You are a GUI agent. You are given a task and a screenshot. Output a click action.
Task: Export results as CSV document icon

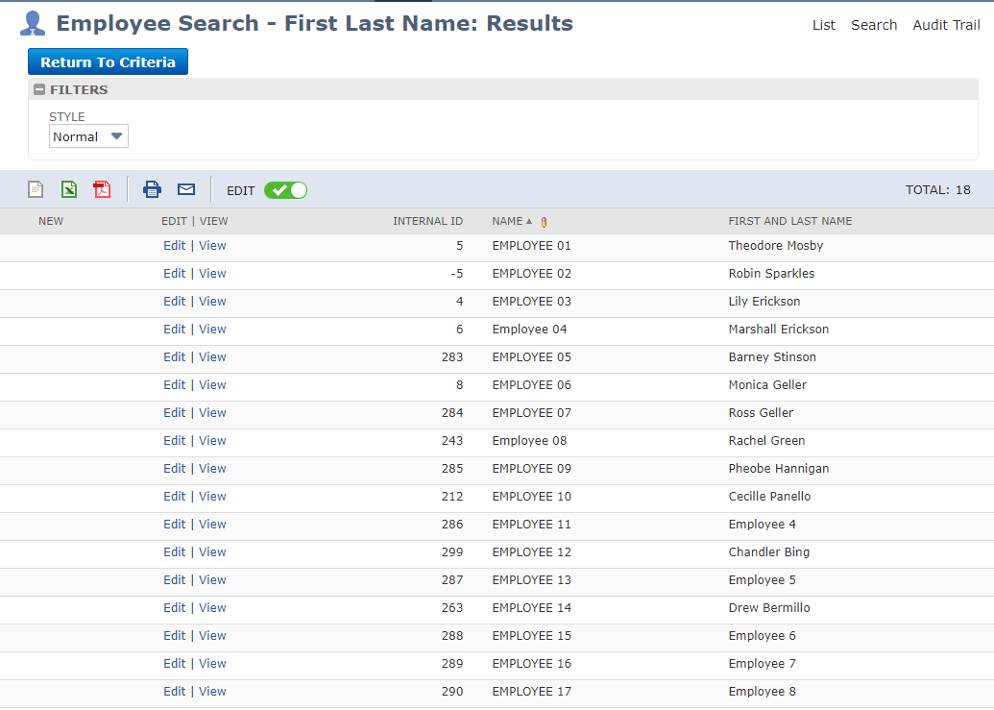[36, 189]
